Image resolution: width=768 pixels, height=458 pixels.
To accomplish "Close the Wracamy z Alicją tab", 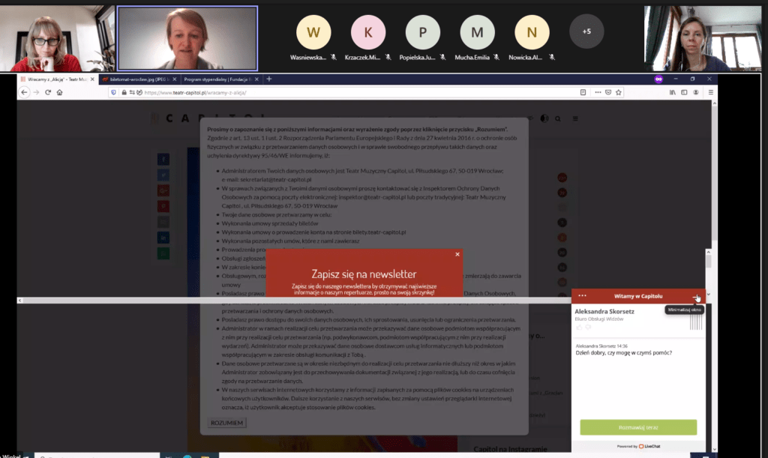I will click(92, 79).
